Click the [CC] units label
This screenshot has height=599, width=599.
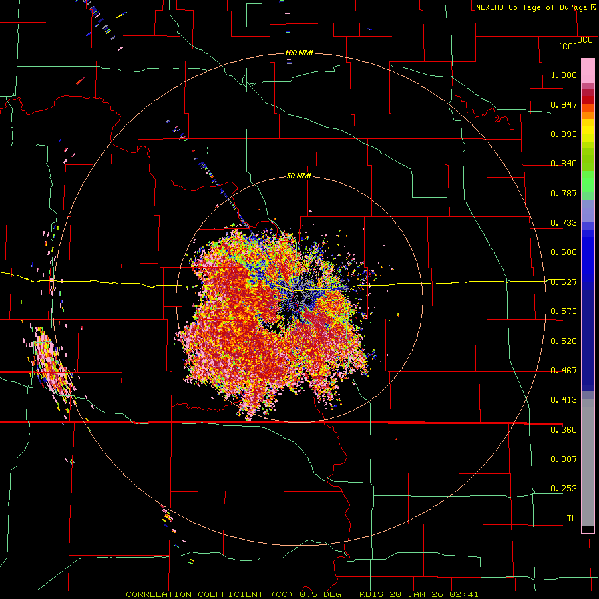[x=568, y=46]
